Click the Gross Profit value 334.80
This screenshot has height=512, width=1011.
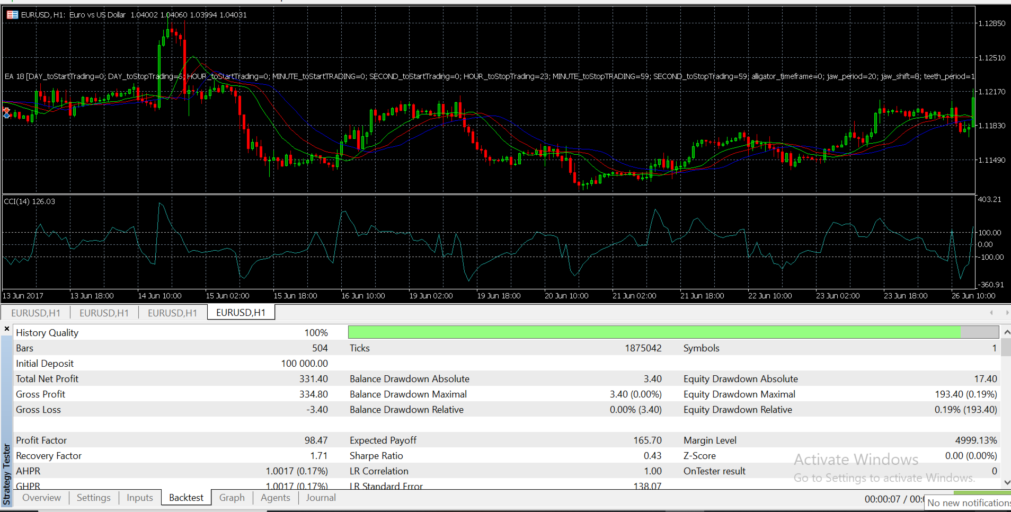[314, 394]
